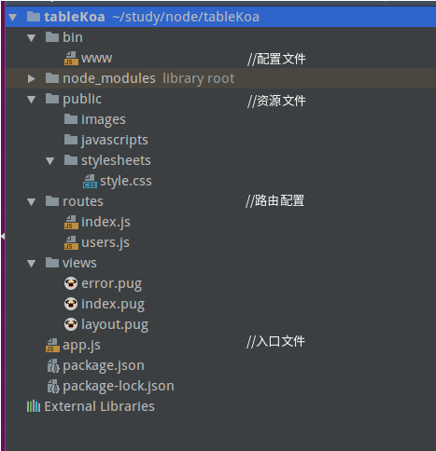Image resolution: width=436 pixels, height=451 pixels.
Task: Click the 'library root' label text
Action: [x=199, y=78]
